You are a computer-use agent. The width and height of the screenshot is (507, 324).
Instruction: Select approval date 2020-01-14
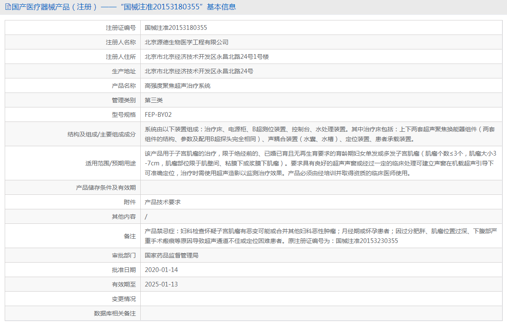click(x=161, y=270)
